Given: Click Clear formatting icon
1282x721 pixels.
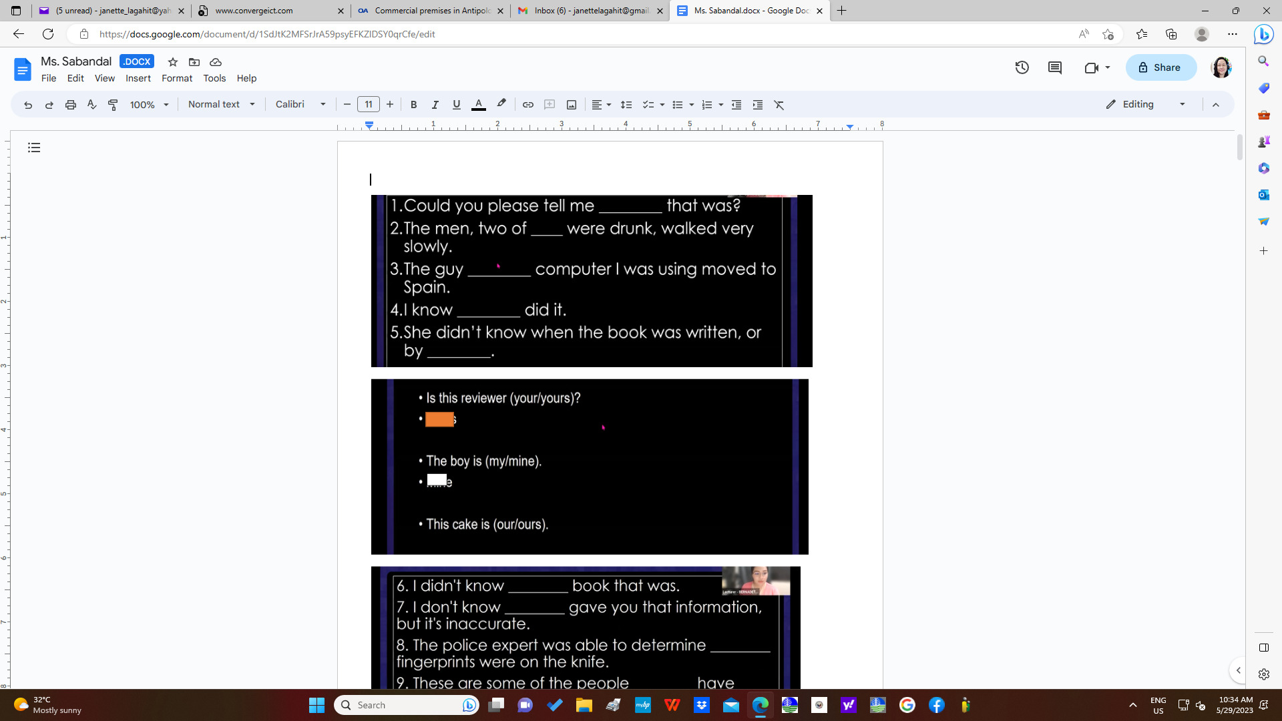Looking at the screenshot, I should click(x=779, y=105).
